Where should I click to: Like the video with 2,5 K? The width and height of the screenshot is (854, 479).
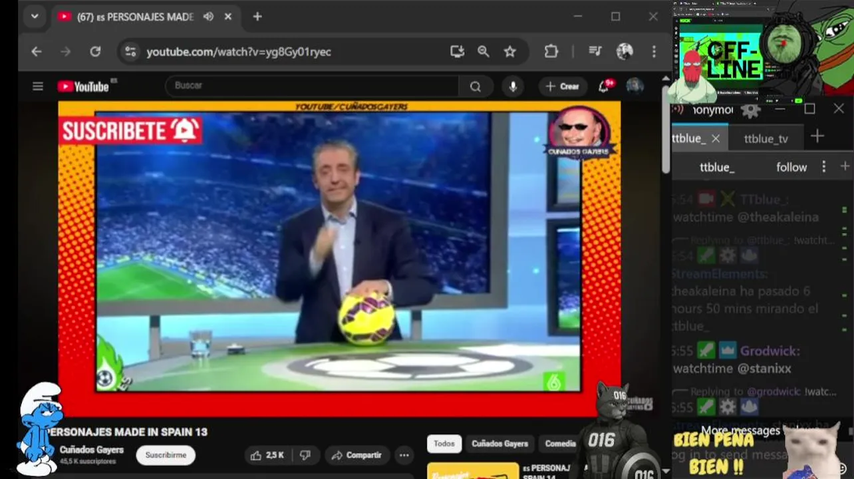(x=267, y=455)
